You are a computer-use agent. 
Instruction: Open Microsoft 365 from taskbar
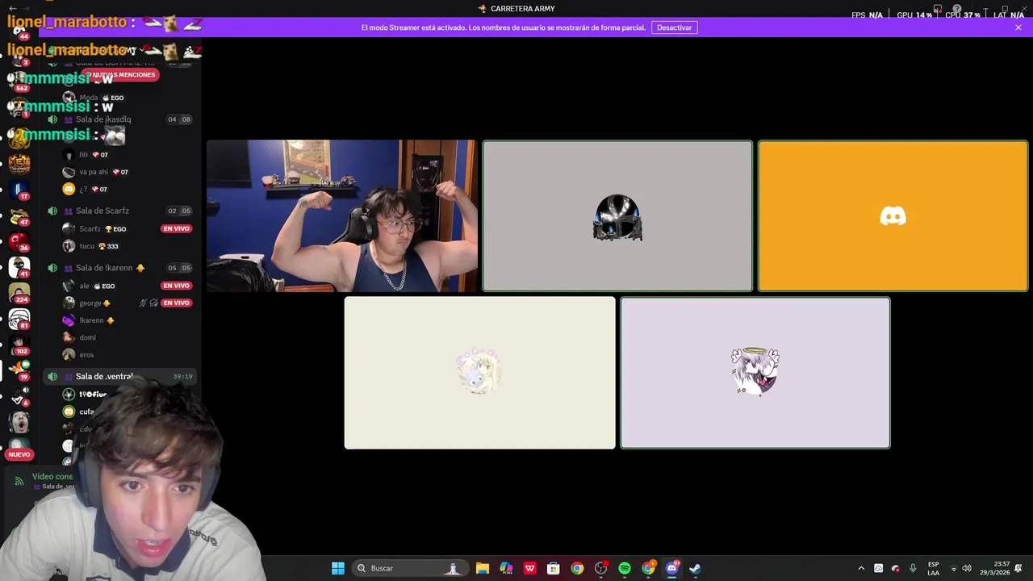click(x=506, y=568)
